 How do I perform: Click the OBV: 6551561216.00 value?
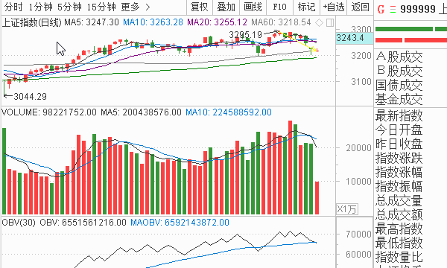[83, 223]
